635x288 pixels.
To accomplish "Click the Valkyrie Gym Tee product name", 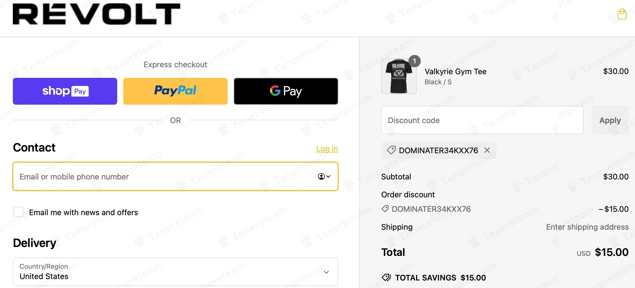I will [456, 71].
